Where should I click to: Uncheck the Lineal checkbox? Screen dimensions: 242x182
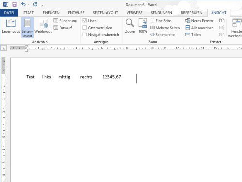click(85, 21)
